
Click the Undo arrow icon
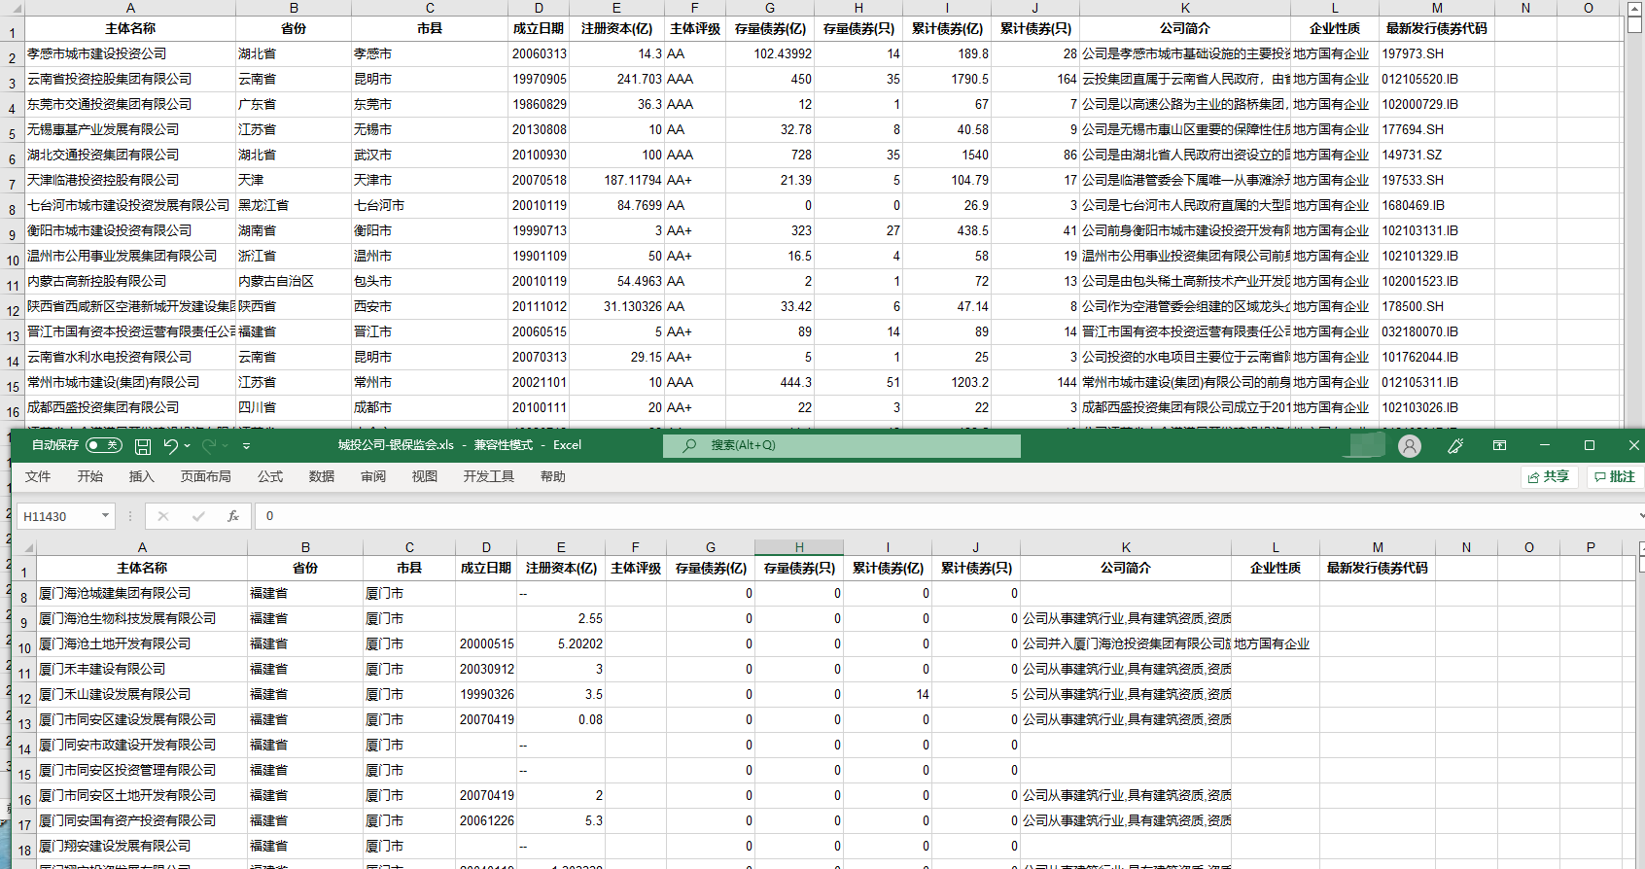[x=170, y=445]
